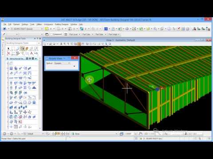Collapse the task group using its header arrow
Image resolution: width=213 pixels, height=159 pixels.
click(36, 59)
